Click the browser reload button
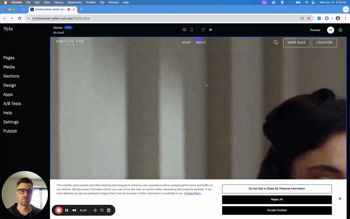The image size is (350, 219). coord(19,18)
